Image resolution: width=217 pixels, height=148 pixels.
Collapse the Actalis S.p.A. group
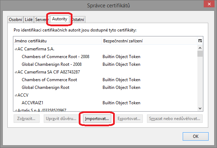tap(16, 110)
